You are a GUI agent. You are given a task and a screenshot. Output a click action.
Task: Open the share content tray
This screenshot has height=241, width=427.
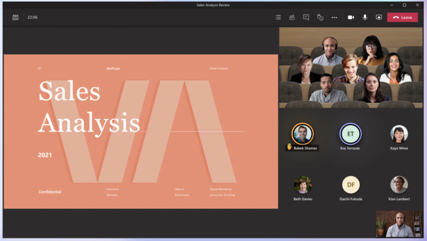tap(379, 17)
